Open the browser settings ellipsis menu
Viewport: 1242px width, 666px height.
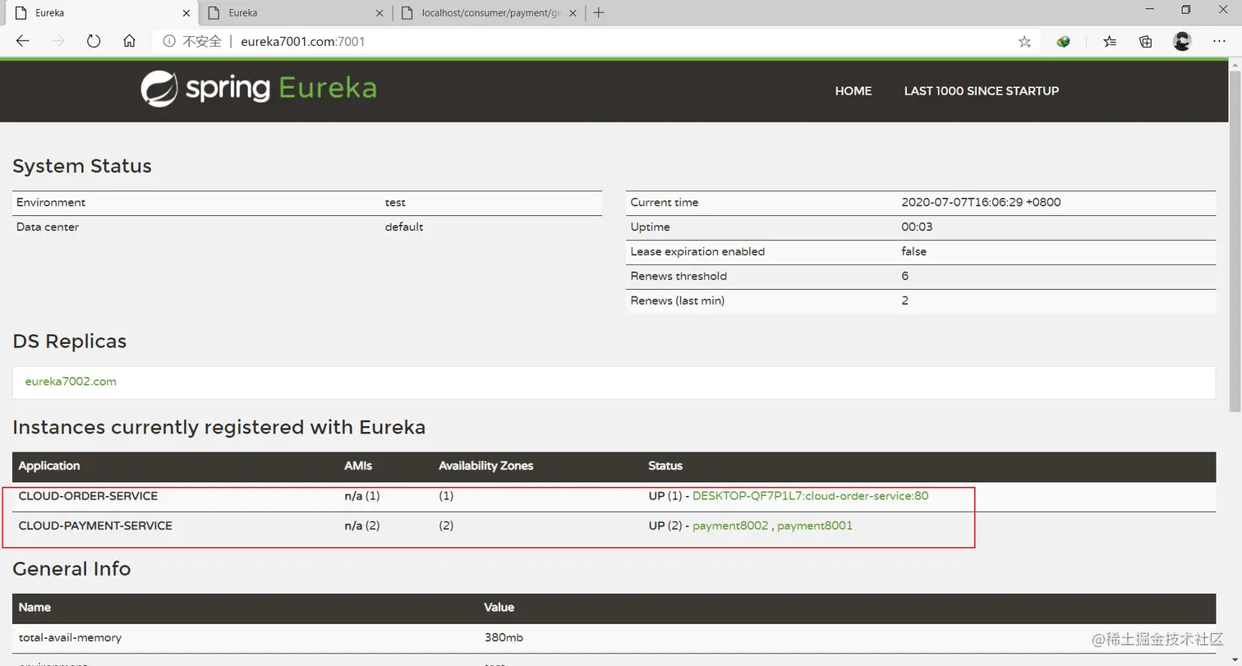pos(1221,41)
